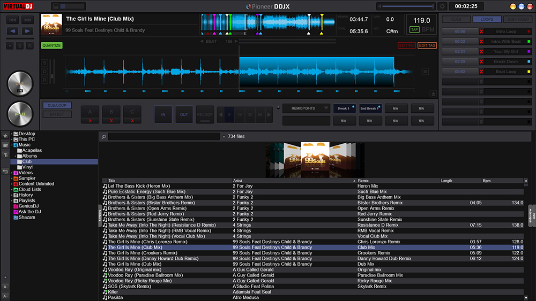Click the yellow color swatch for Beat Loop
Screen dimensions: 536x301
click(529, 72)
